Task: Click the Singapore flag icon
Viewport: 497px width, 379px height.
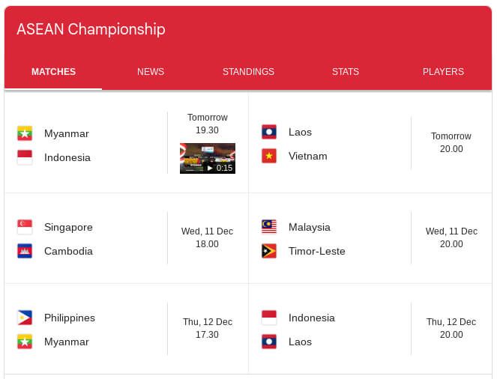Action: [x=25, y=227]
